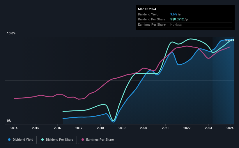Image resolution: width=239 pixels, height=148 pixels.
Task: Toggle the Earnings Per Share legend button
Action: click(98, 140)
